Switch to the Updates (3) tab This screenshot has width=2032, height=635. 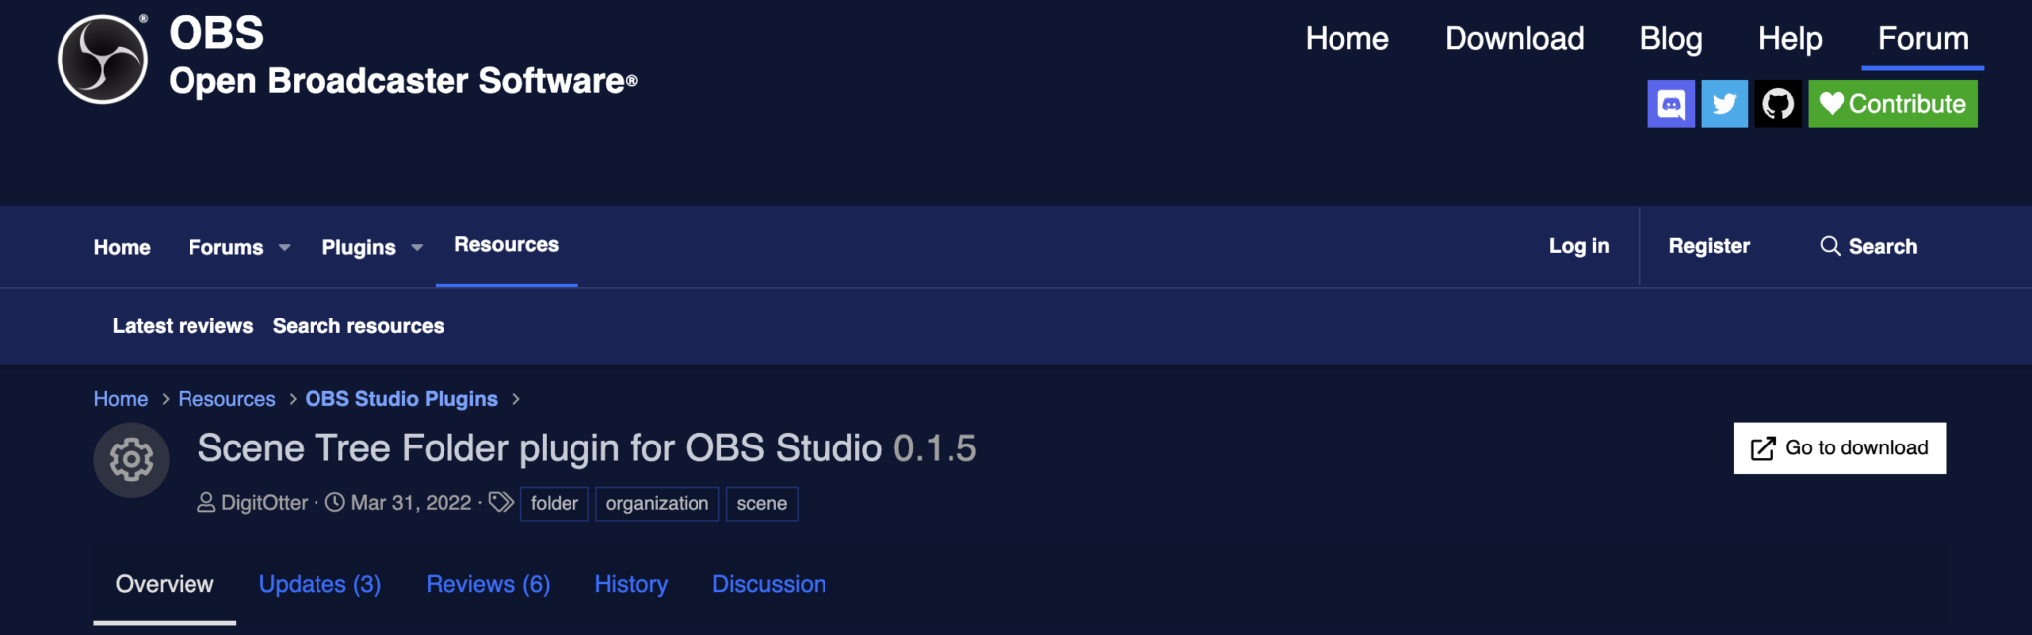coord(319,584)
